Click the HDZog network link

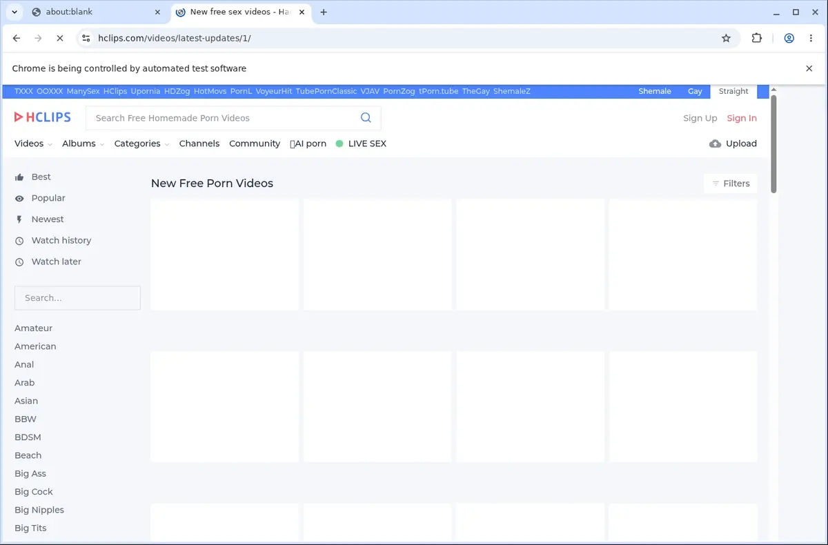(177, 91)
